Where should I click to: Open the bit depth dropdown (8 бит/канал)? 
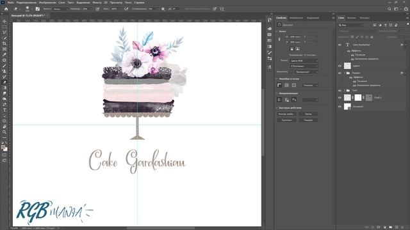pos(304,66)
